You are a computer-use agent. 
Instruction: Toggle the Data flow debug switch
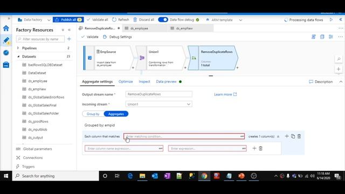[163, 19]
